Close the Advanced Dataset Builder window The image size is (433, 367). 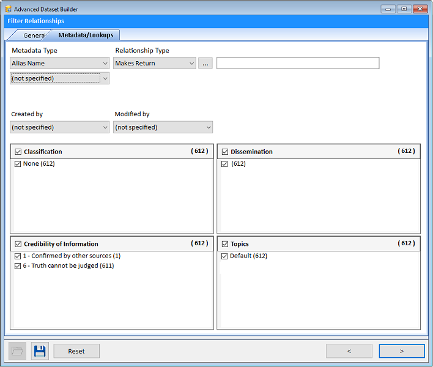click(x=420, y=9)
